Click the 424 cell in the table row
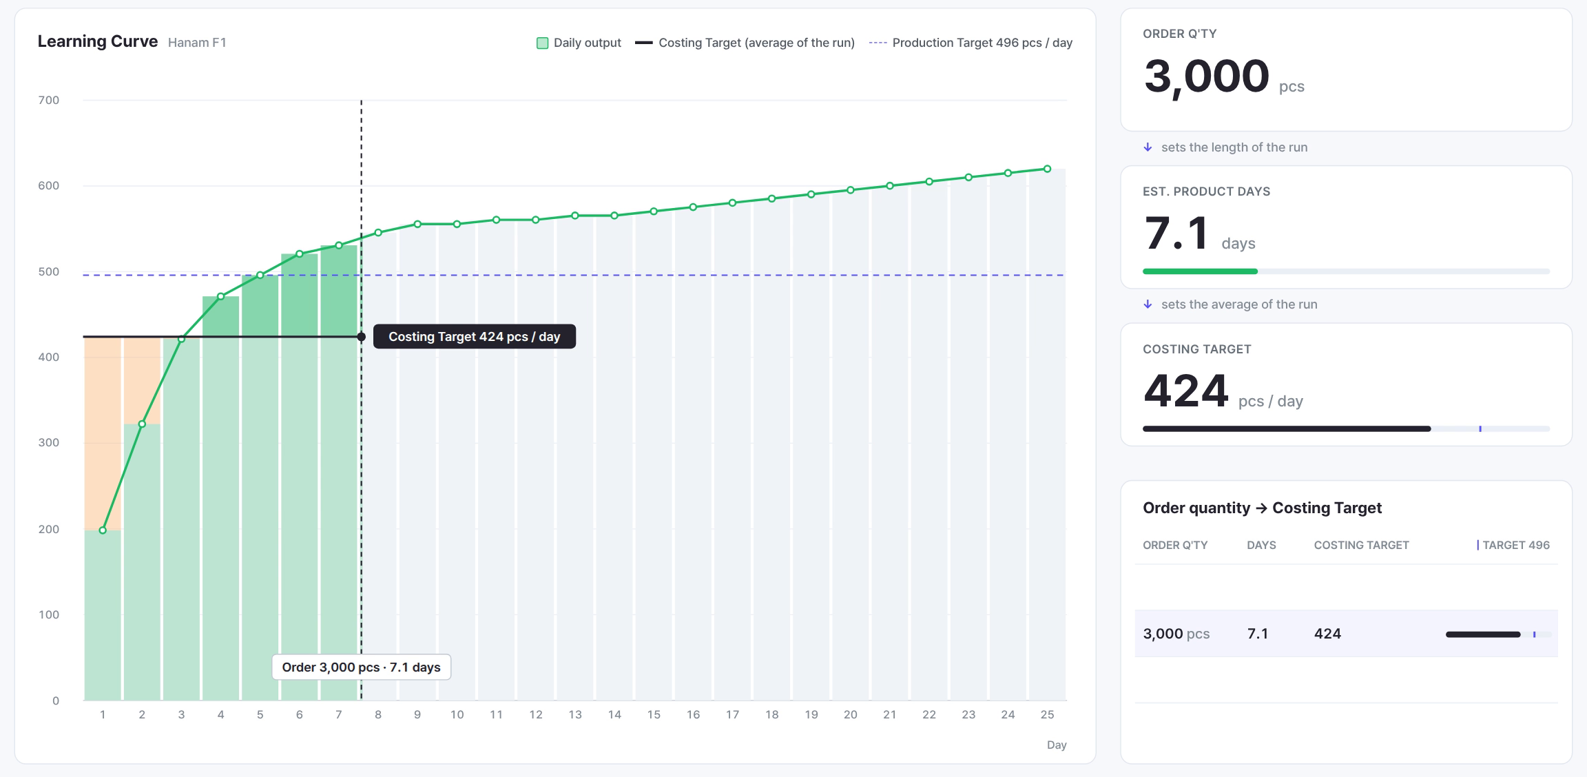This screenshot has height=777, width=1587. pyautogui.click(x=1327, y=634)
